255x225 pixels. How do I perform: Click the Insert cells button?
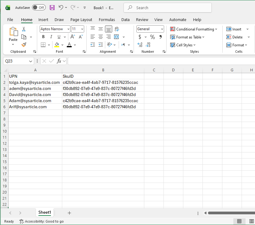coord(234,29)
